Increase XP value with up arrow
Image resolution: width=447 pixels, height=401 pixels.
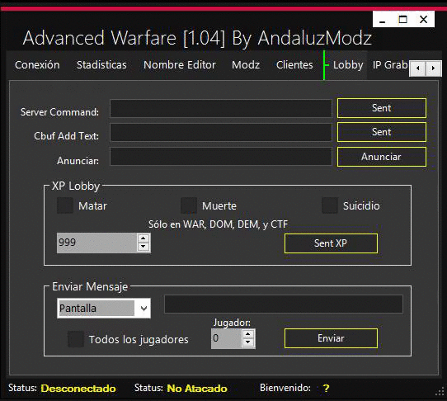pos(144,238)
